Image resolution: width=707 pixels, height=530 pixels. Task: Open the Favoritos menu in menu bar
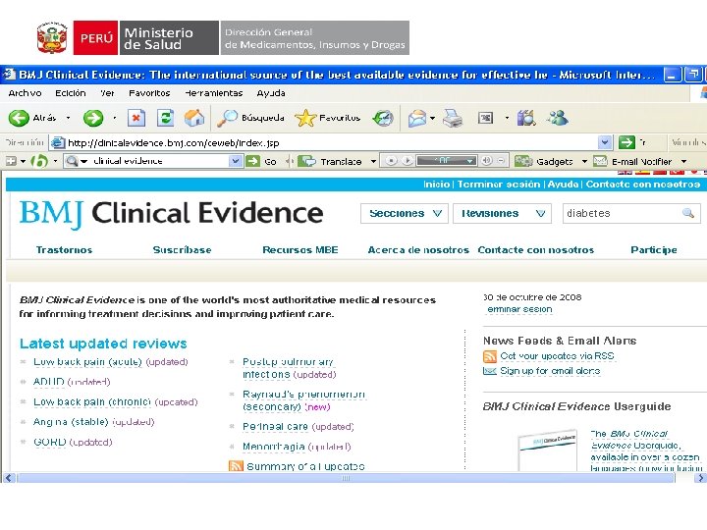(149, 93)
